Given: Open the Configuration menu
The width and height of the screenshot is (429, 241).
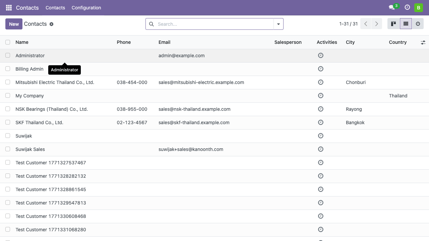Looking at the screenshot, I should (x=86, y=8).
